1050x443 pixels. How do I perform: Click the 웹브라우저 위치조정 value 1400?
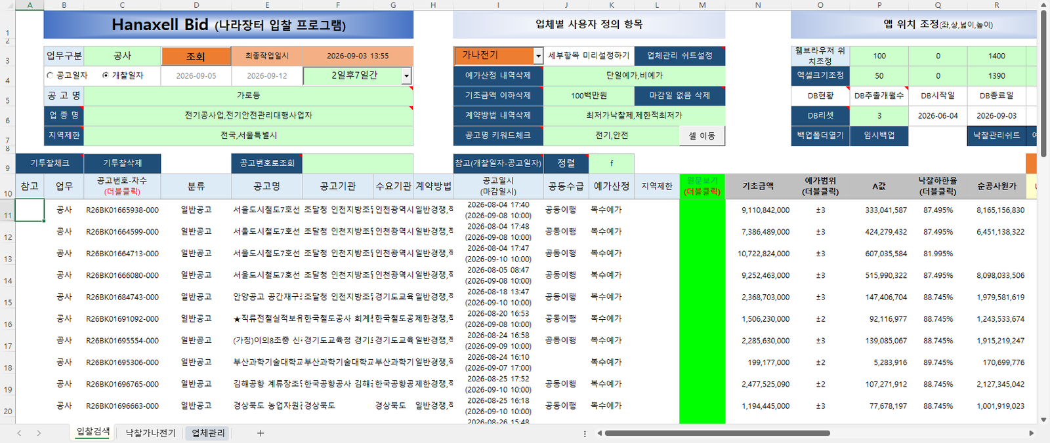[996, 56]
